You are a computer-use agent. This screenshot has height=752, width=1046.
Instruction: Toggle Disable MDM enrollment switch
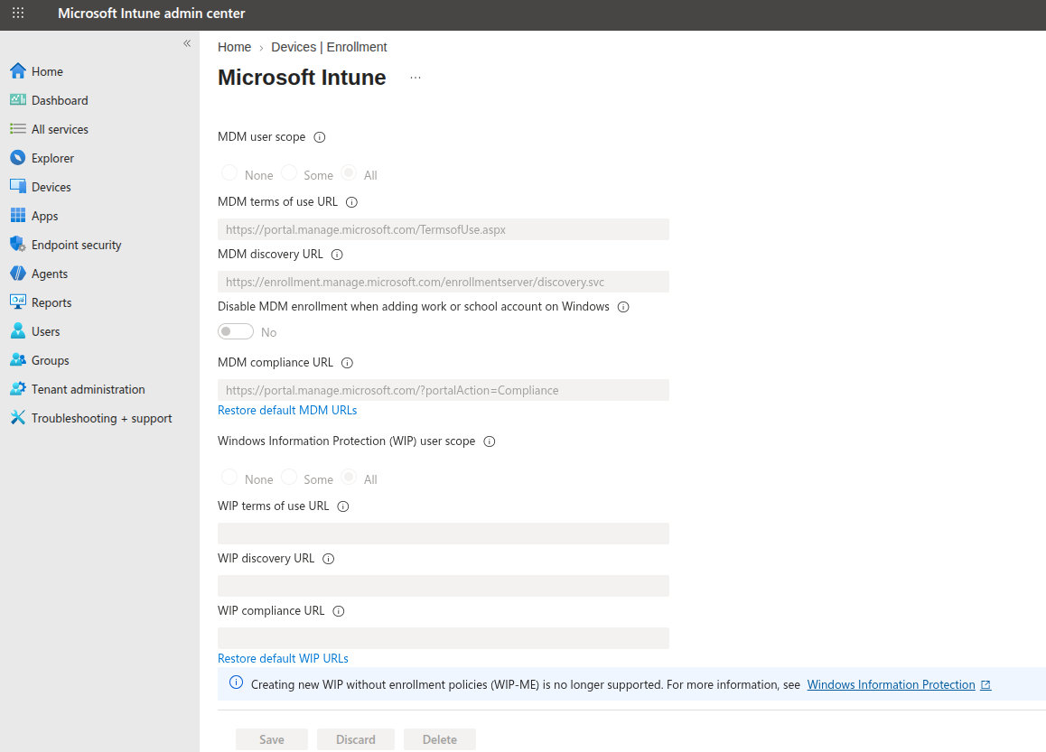click(236, 331)
